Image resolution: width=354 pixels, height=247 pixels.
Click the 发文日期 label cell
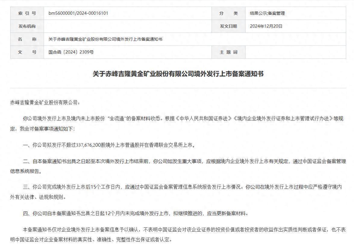pos(228,26)
